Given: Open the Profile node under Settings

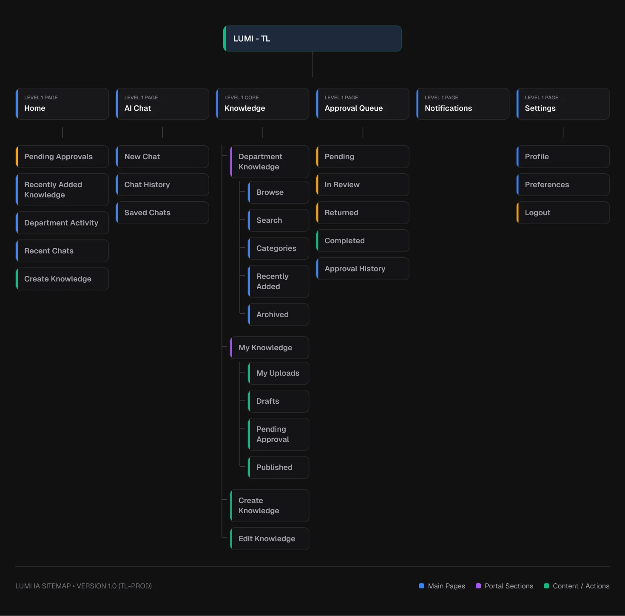Looking at the screenshot, I should [563, 157].
